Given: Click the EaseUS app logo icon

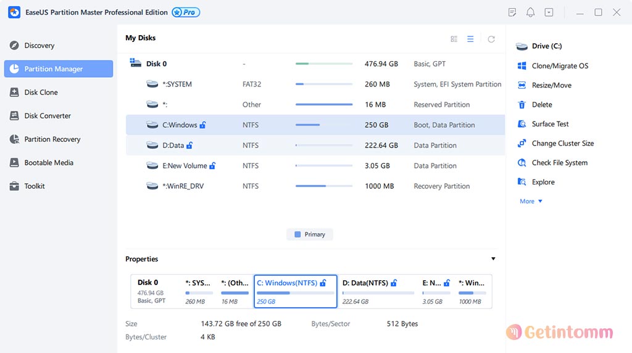Looking at the screenshot, I should click(x=14, y=12).
